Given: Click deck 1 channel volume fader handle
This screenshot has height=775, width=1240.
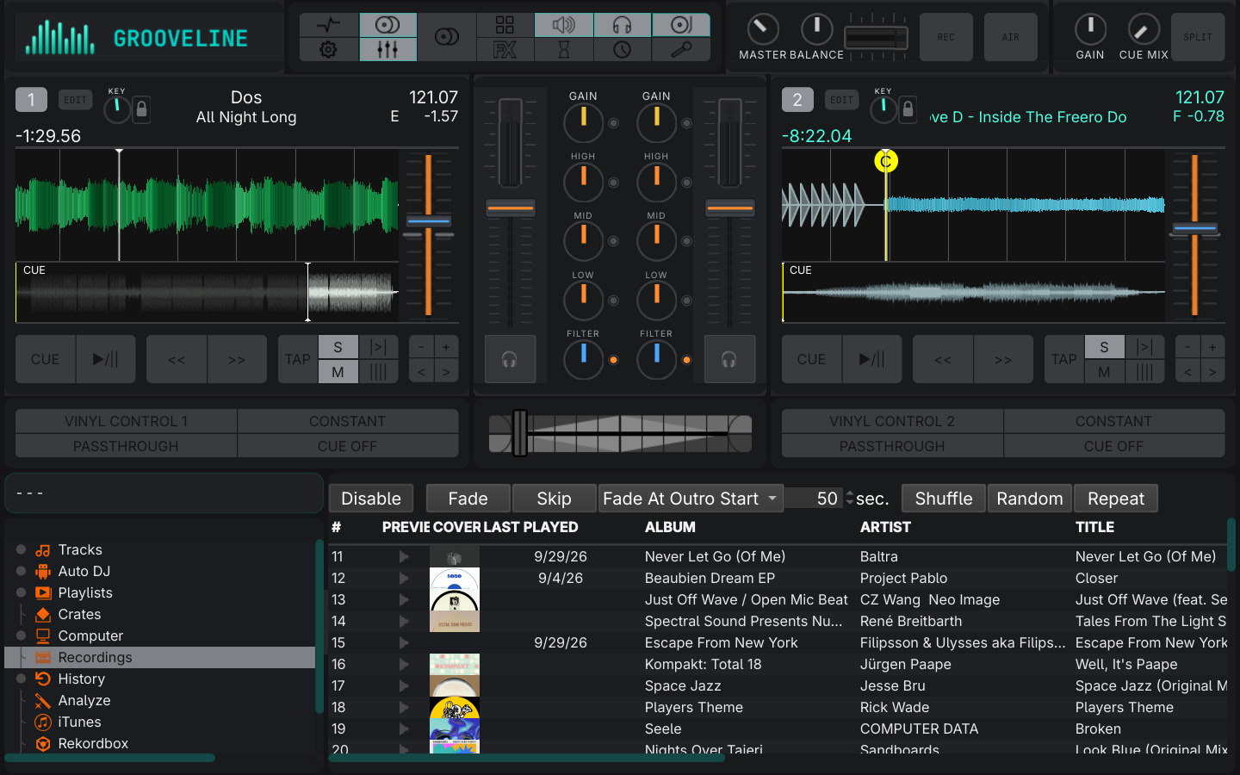Looking at the screenshot, I should 511,208.
